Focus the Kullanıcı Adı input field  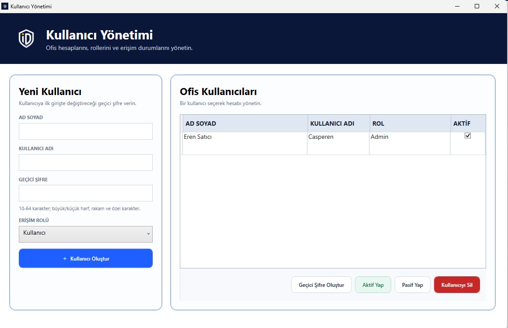pos(85,162)
